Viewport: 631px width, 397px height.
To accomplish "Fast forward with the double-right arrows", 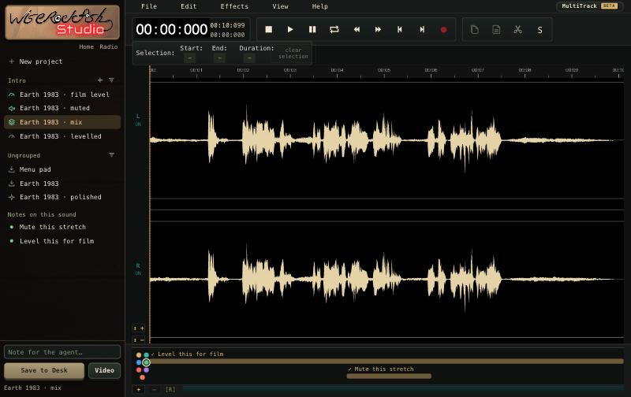I will 378,29.
